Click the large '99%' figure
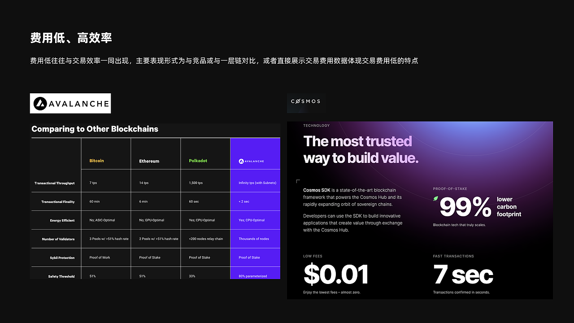This screenshot has width=574, height=323. coord(465,207)
